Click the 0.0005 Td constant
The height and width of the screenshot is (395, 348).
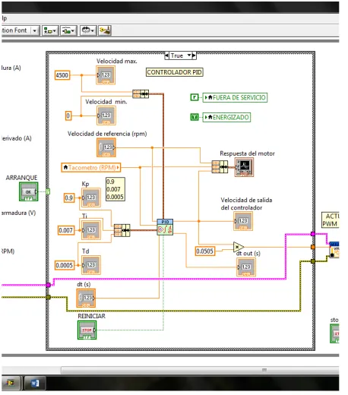pos(65,265)
